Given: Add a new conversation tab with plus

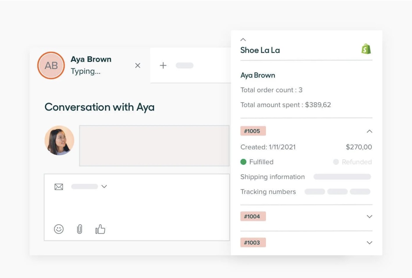Looking at the screenshot, I should [163, 65].
